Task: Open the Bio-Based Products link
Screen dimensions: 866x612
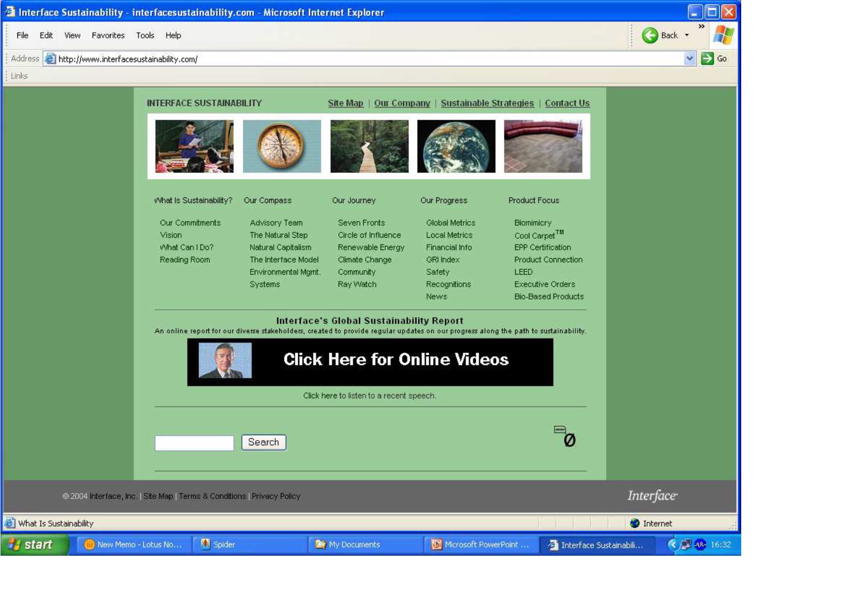Action: click(549, 297)
